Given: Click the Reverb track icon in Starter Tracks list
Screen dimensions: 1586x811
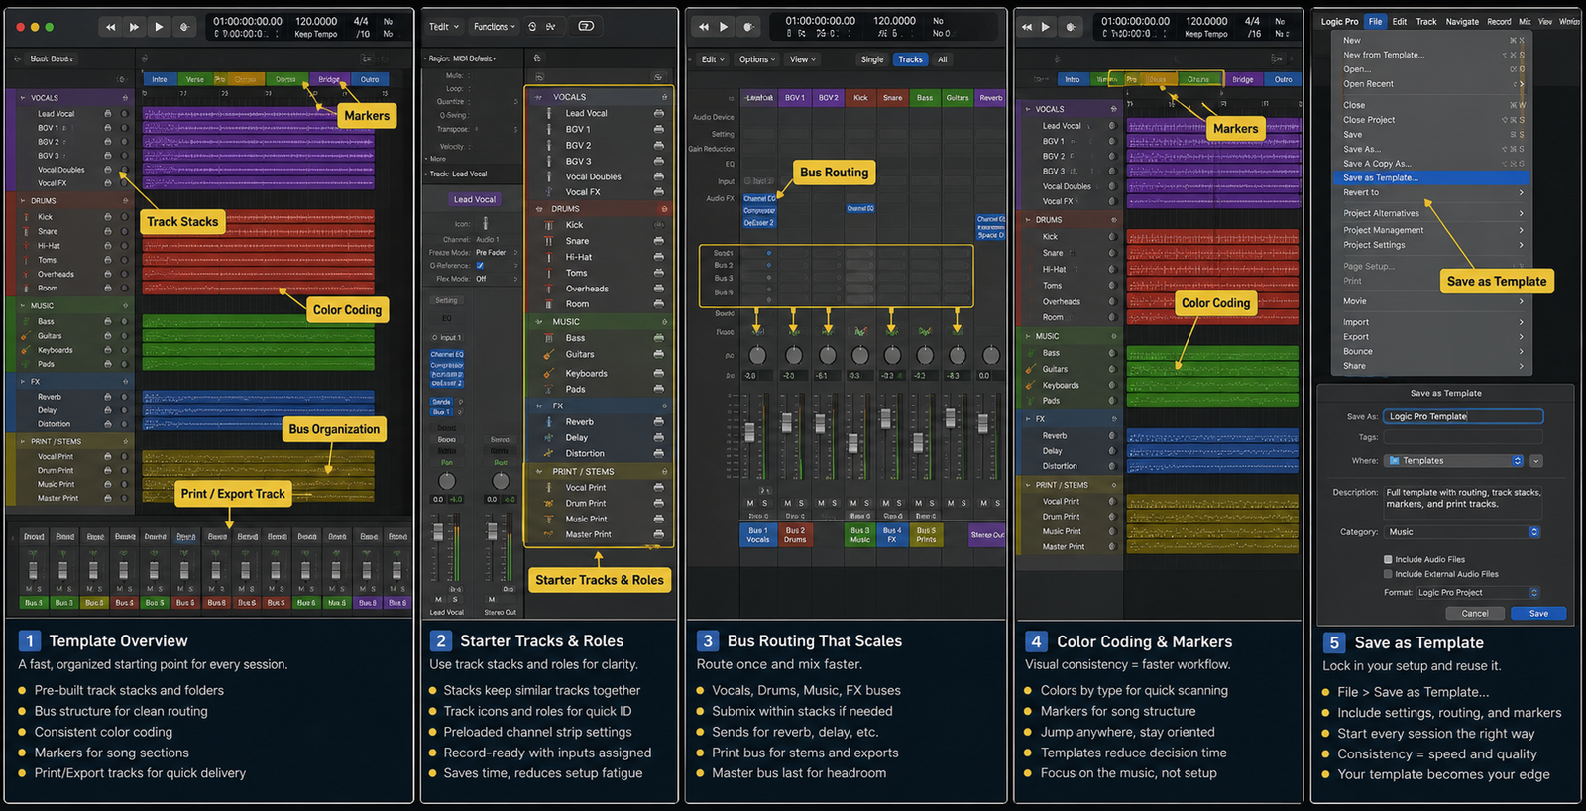Looking at the screenshot, I should [549, 421].
